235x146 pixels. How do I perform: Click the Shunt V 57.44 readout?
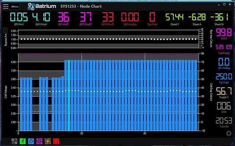coord(175,19)
